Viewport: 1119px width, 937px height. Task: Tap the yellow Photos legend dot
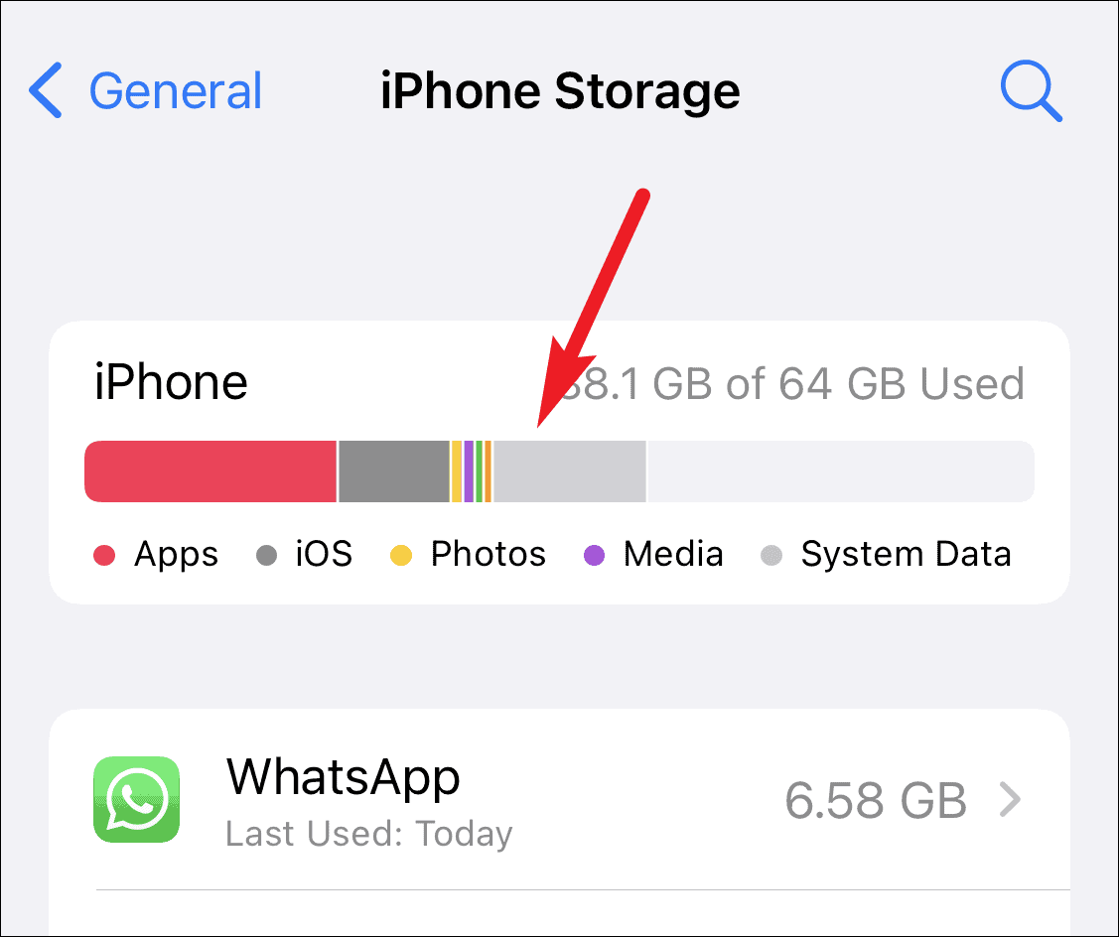[x=401, y=555]
